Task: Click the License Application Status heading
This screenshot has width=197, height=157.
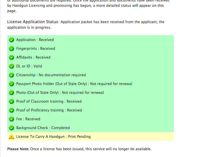Action: click(33, 22)
